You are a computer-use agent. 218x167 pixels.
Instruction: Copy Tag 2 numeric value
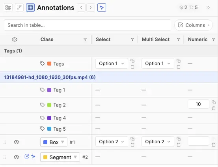tap(214, 102)
